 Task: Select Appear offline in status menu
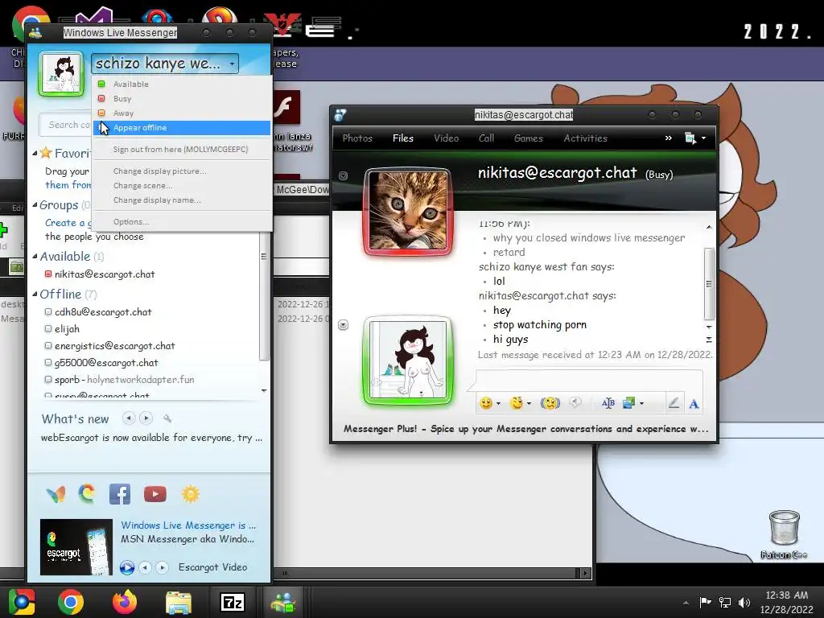pyautogui.click(x=182, y=128)
